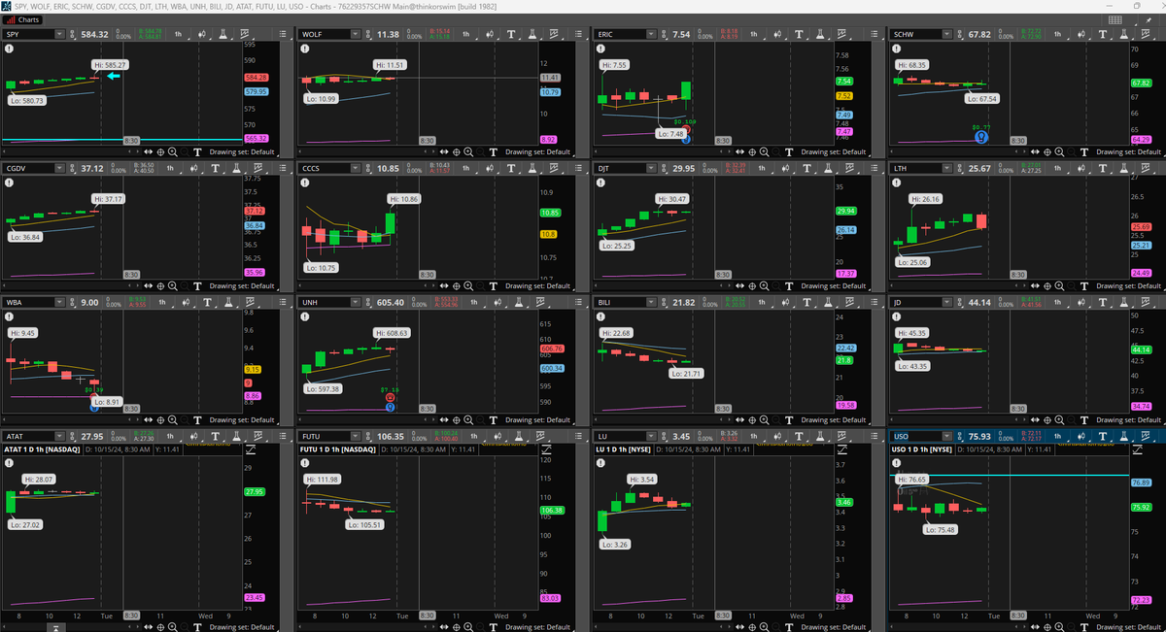Viewport: 1166px width, 632px height.
Task: Click last price 25.67 in LTH header
Action: point(979,168)
